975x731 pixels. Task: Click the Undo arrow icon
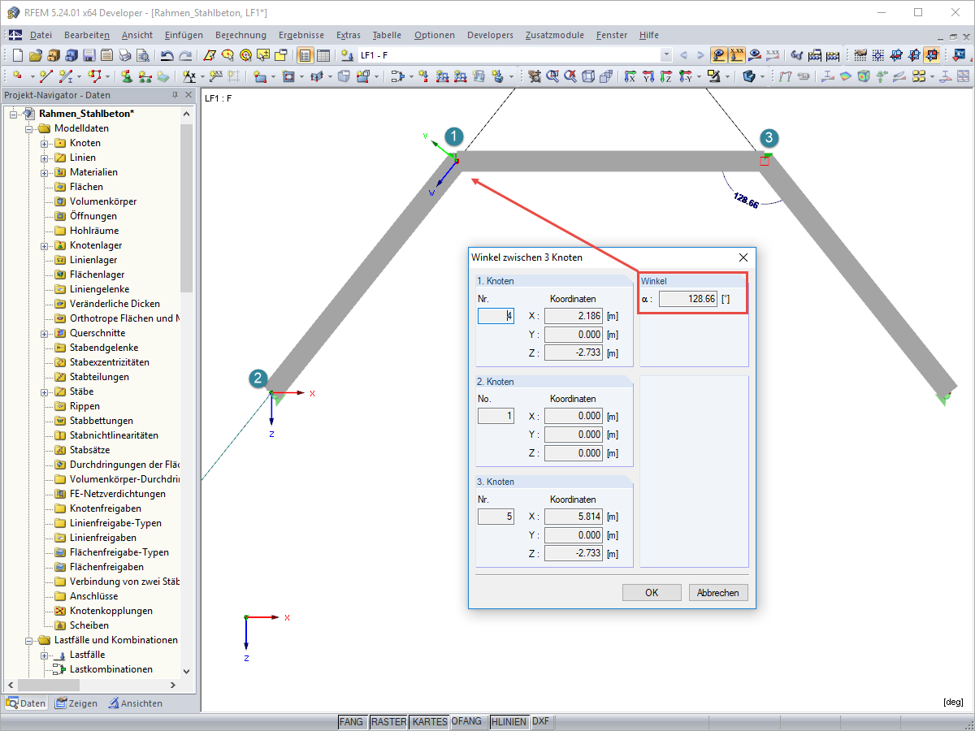click(167, 55)
